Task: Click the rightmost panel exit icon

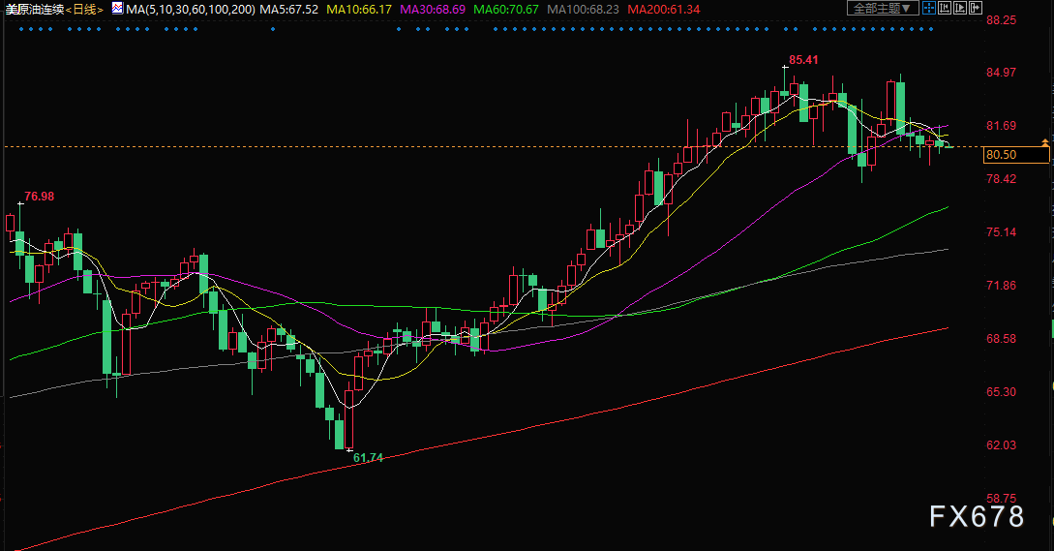Action: pos(977,8)
